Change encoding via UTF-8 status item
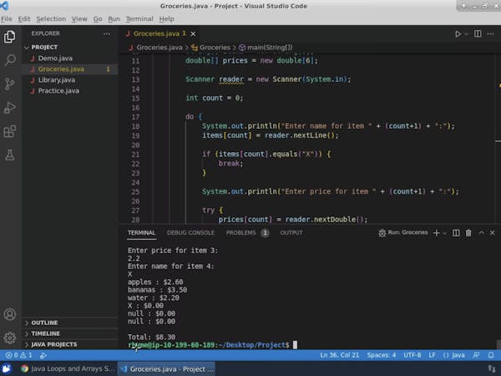Screen dimensions: 501x376 coord(412,355)
